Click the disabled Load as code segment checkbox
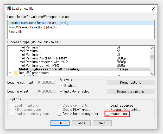This screenshot has width=163, height=134. click(11, 114)
